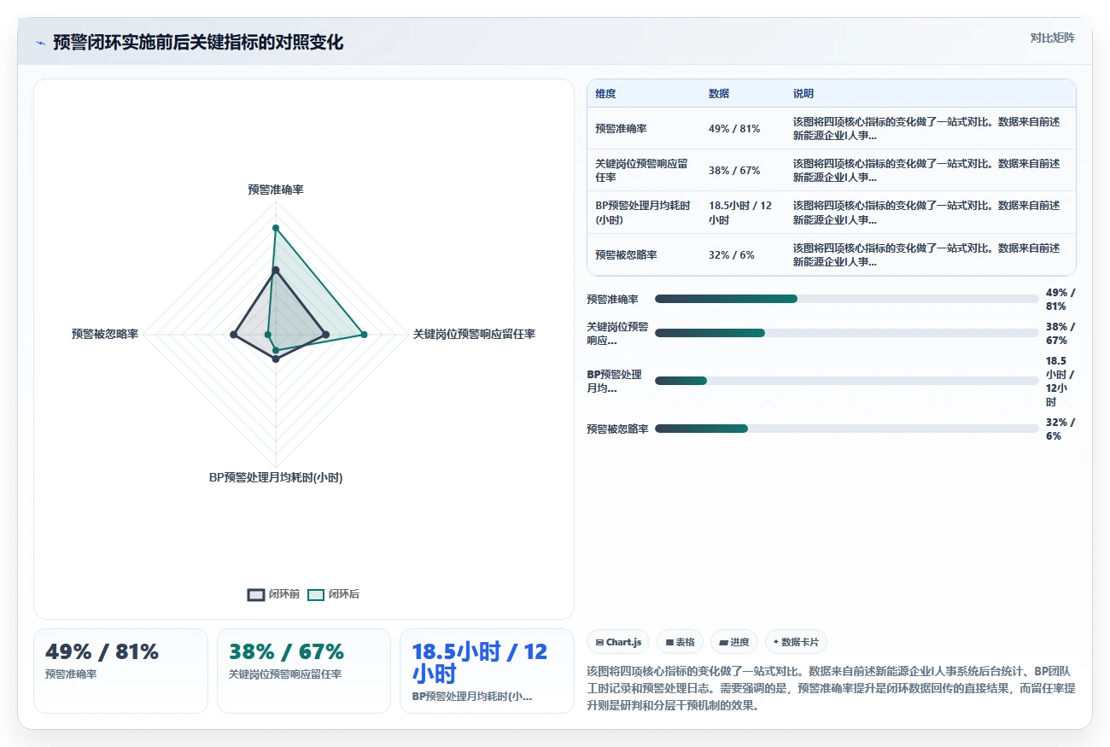The width and height of the screenshot is (1110, 747).
Task: Click the 预警被忽略率 progress bar
Action: (846, 429)
